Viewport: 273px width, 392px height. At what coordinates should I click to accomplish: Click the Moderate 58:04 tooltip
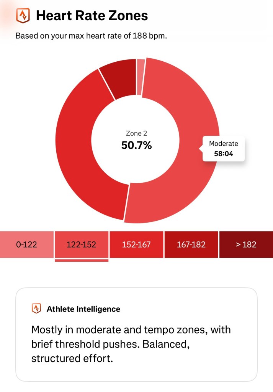point(223,149)
